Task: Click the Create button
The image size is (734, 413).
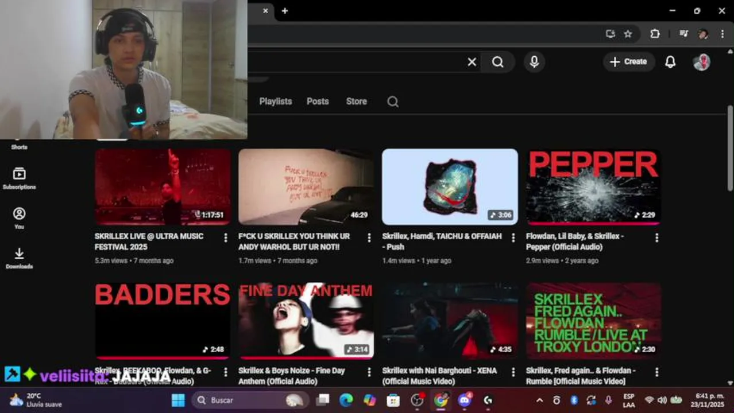Action: coord(628,62)
